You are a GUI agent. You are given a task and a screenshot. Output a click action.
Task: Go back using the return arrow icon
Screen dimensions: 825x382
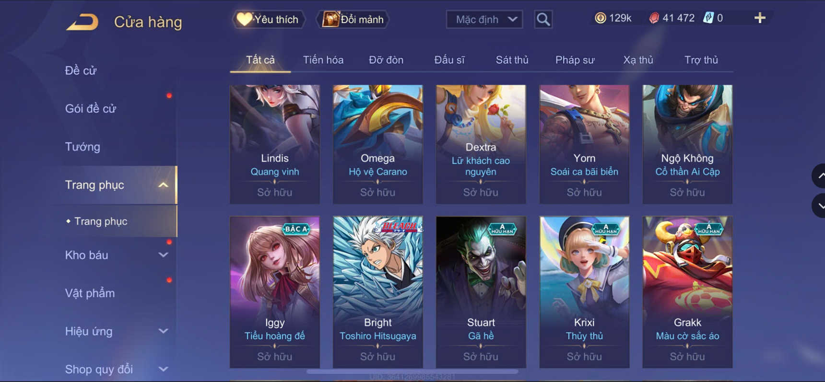[82, 22]
